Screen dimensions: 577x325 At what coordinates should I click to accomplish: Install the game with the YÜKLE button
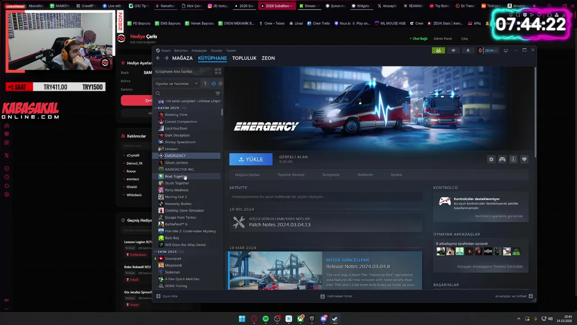251,159
